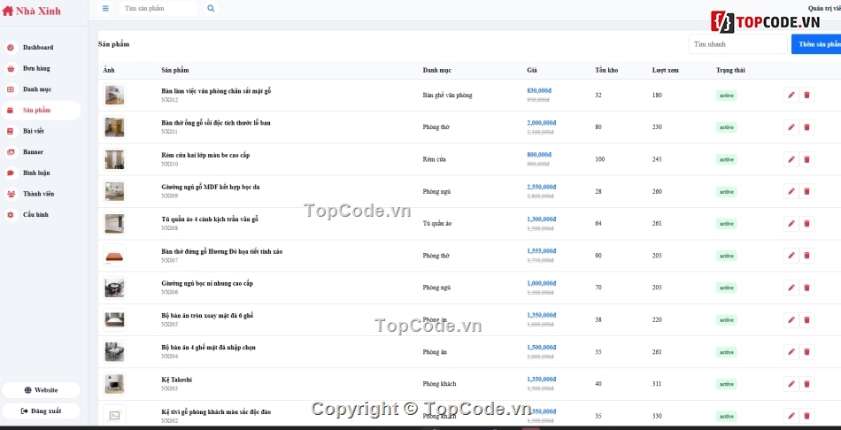Open Banner sidebar item
841x430 pixels.
[41, 151]
